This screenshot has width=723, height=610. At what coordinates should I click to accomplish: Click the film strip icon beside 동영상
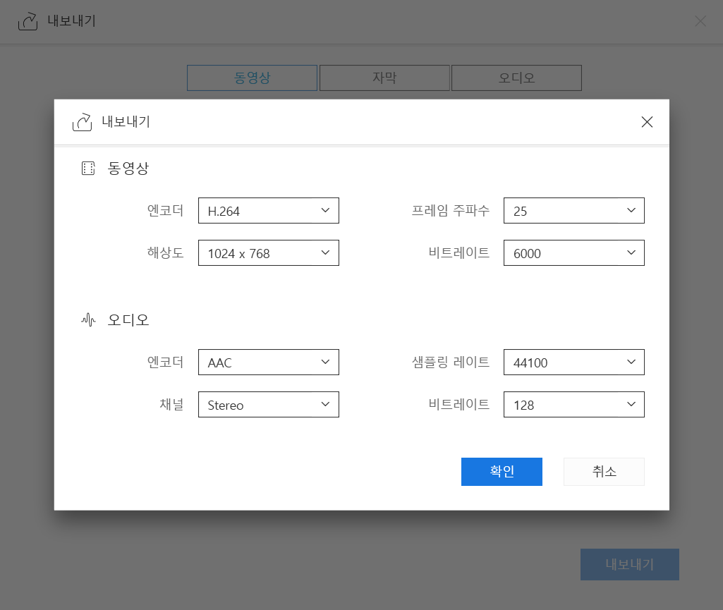click(87, 168)
